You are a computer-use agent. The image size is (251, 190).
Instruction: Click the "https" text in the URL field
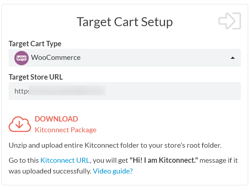[x=21, y=91]
